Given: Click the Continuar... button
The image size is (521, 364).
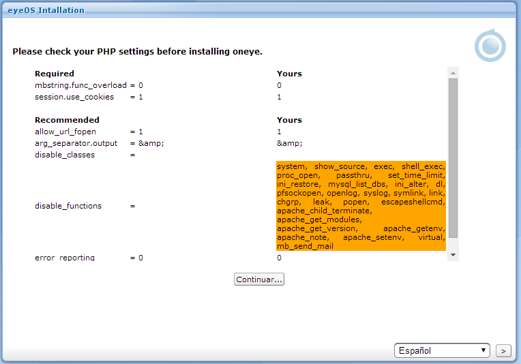Looking at the screenshot, I should (x=259, y=279).
